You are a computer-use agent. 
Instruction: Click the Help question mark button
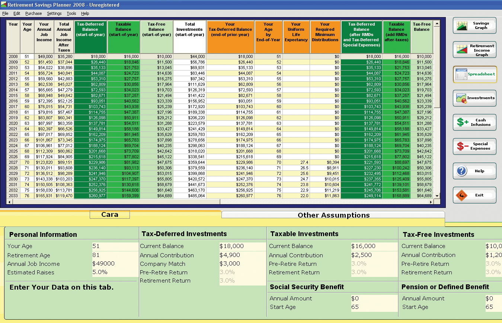[474, 171]
